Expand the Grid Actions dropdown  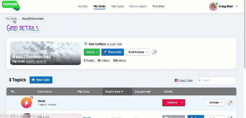pos(137,52)
